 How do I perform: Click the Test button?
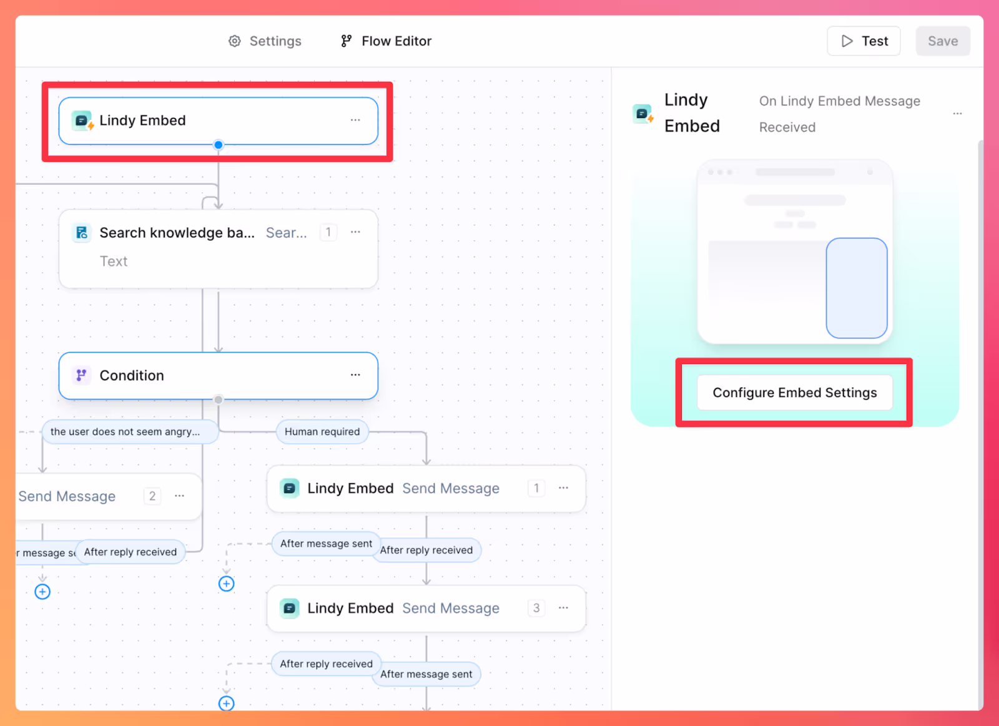(864, 41)
